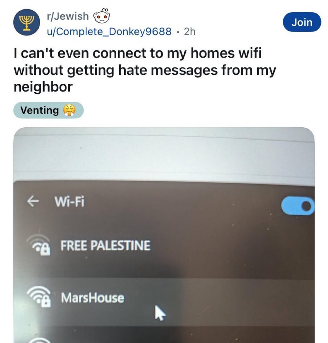Click the Wi-Fi settings heading text
The width and height of the screenshot is (328, 343).
[x=69, y=201]
